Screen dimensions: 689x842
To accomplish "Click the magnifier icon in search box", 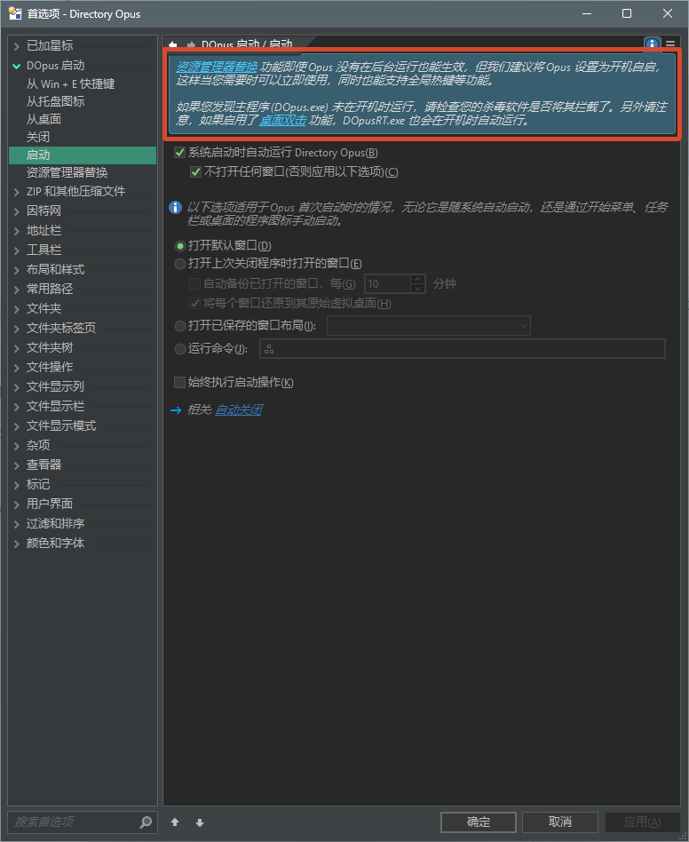I will coord(147,822).
